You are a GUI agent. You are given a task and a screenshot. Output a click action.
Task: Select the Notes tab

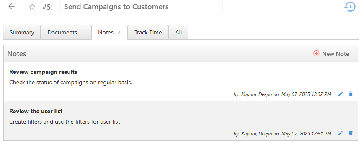110,32
